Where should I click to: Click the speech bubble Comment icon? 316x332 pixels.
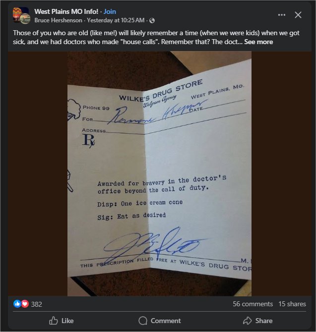(x=143, y=321)
